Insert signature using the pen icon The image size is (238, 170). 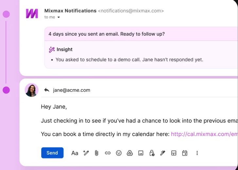[163, 153]
